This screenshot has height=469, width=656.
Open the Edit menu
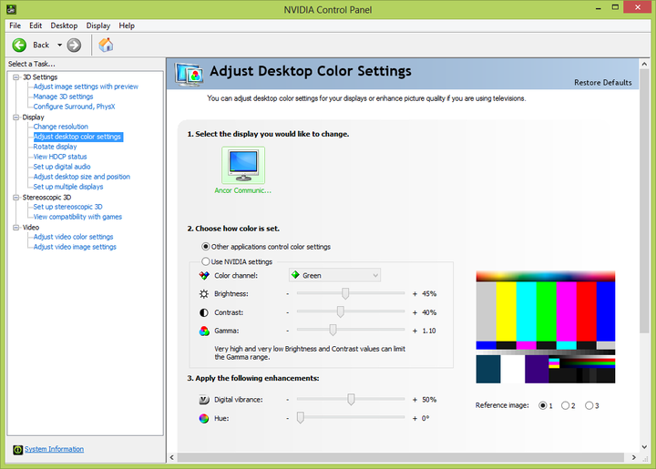[36, 25]
